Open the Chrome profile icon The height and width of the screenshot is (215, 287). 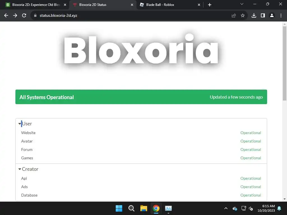pos(272,16)
